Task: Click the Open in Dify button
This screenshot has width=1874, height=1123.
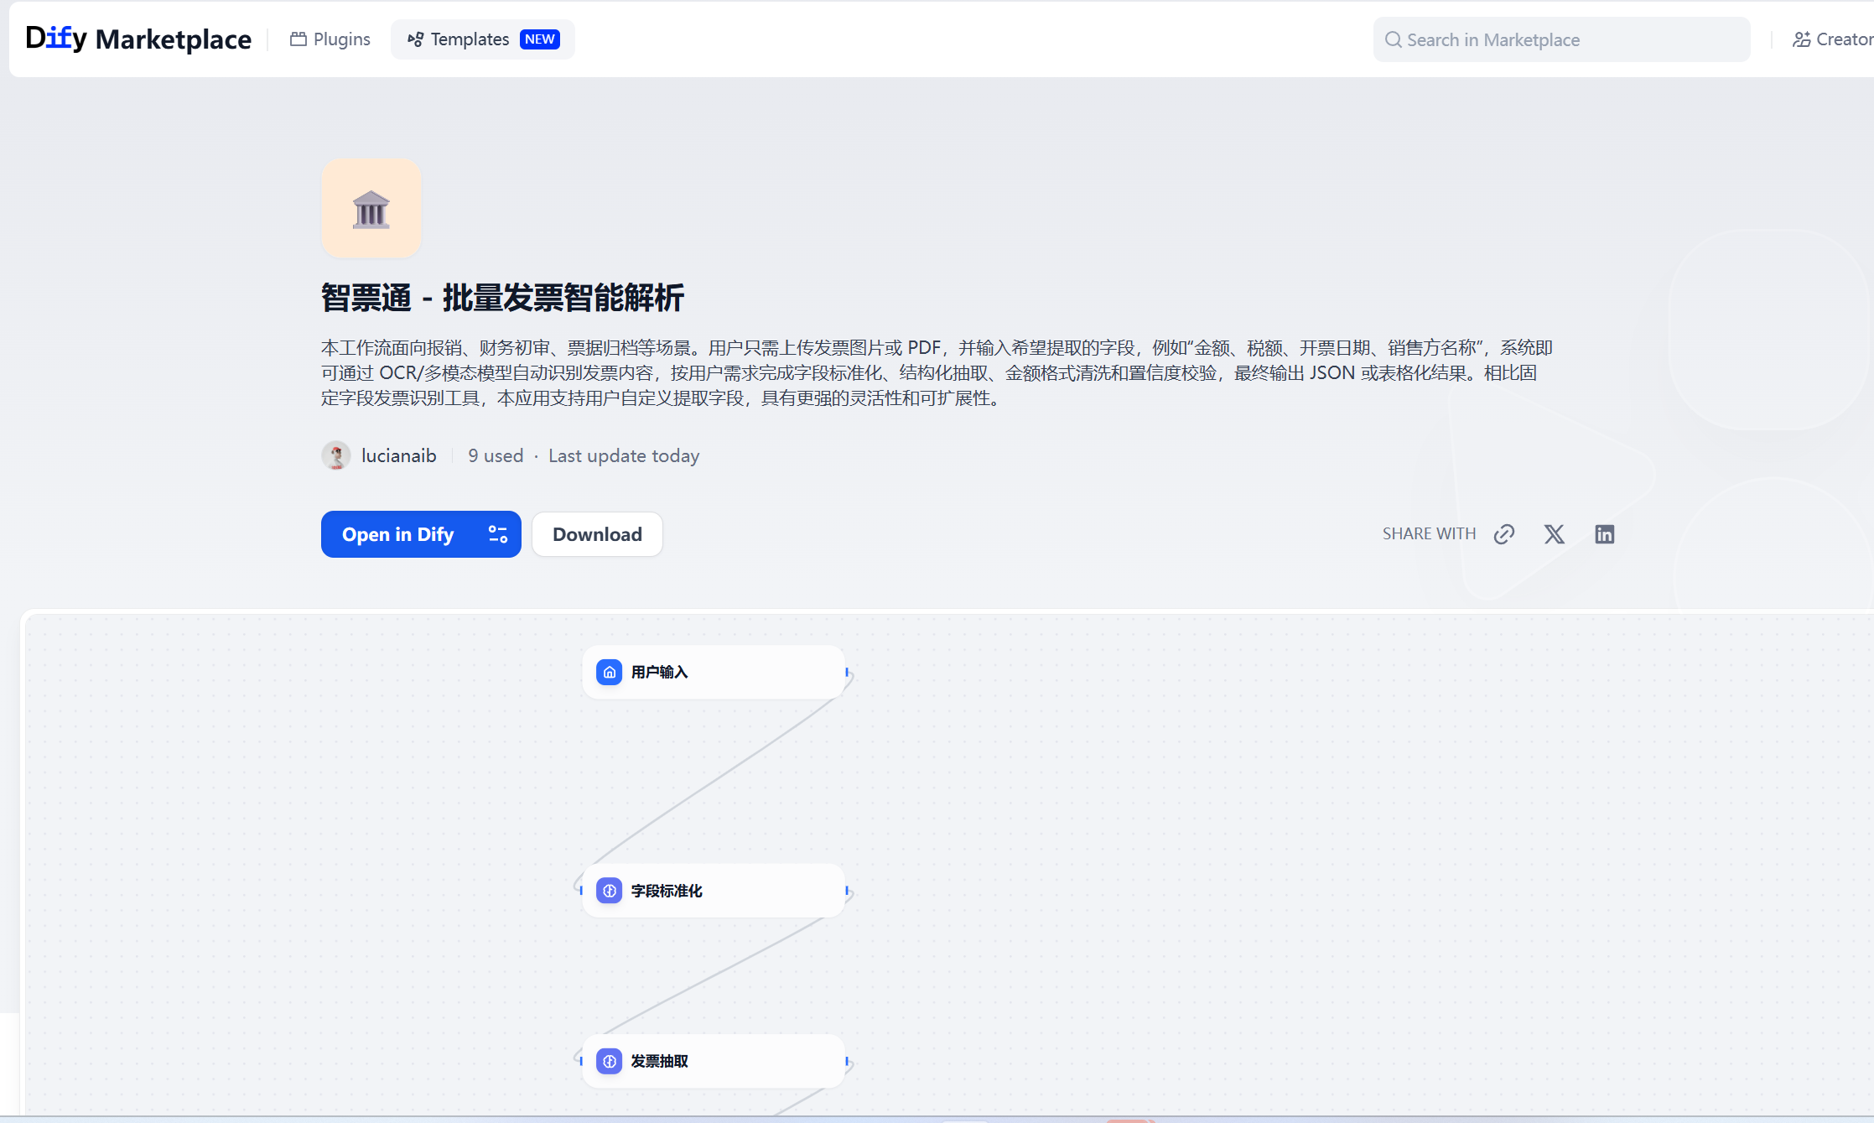Action: click(x=421, y=534)
